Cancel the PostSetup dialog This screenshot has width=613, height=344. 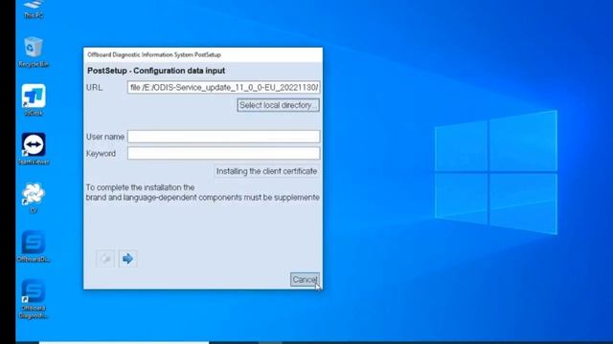point(305,280)
